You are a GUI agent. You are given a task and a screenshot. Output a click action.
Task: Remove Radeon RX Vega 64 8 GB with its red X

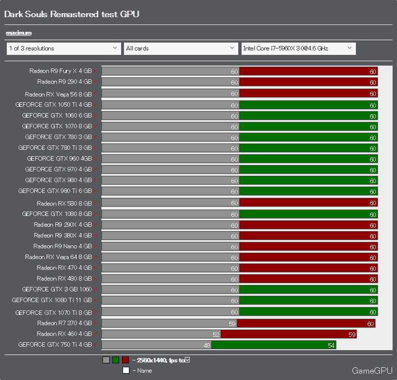tap(96, 257)
